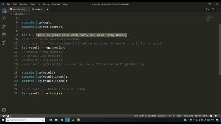Open the Manage gear menu
221x124 pixels.
(x=4, y=110)
